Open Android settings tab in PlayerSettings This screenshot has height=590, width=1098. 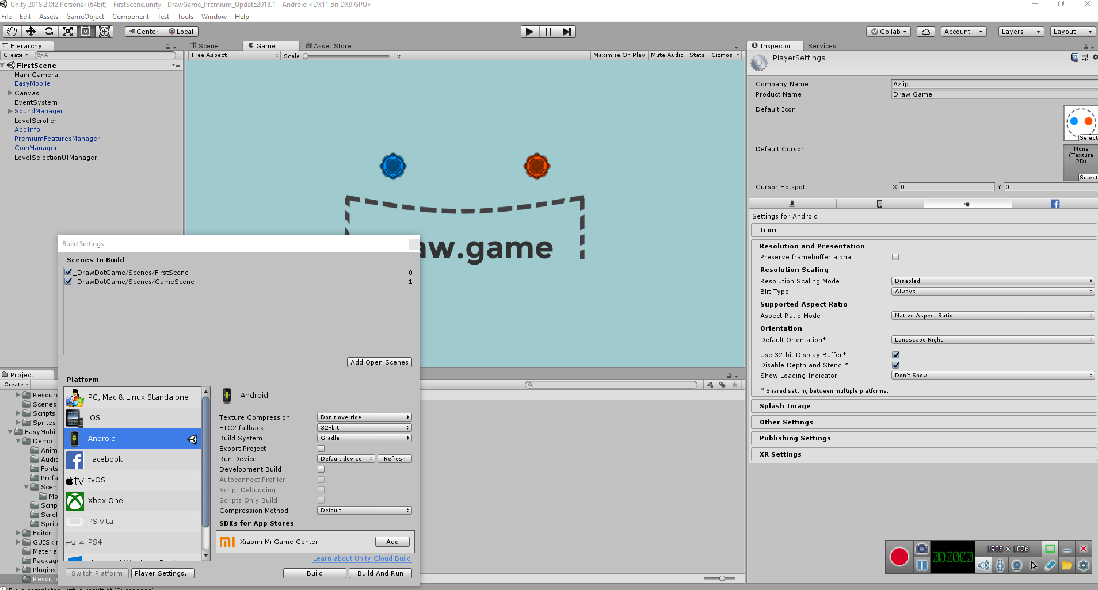click(x=967, y=204)
